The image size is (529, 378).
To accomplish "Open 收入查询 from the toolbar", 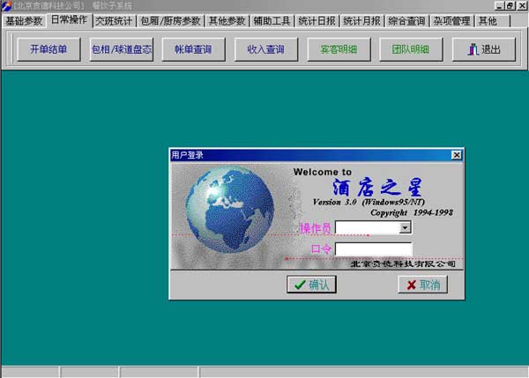I will point(266,49).
